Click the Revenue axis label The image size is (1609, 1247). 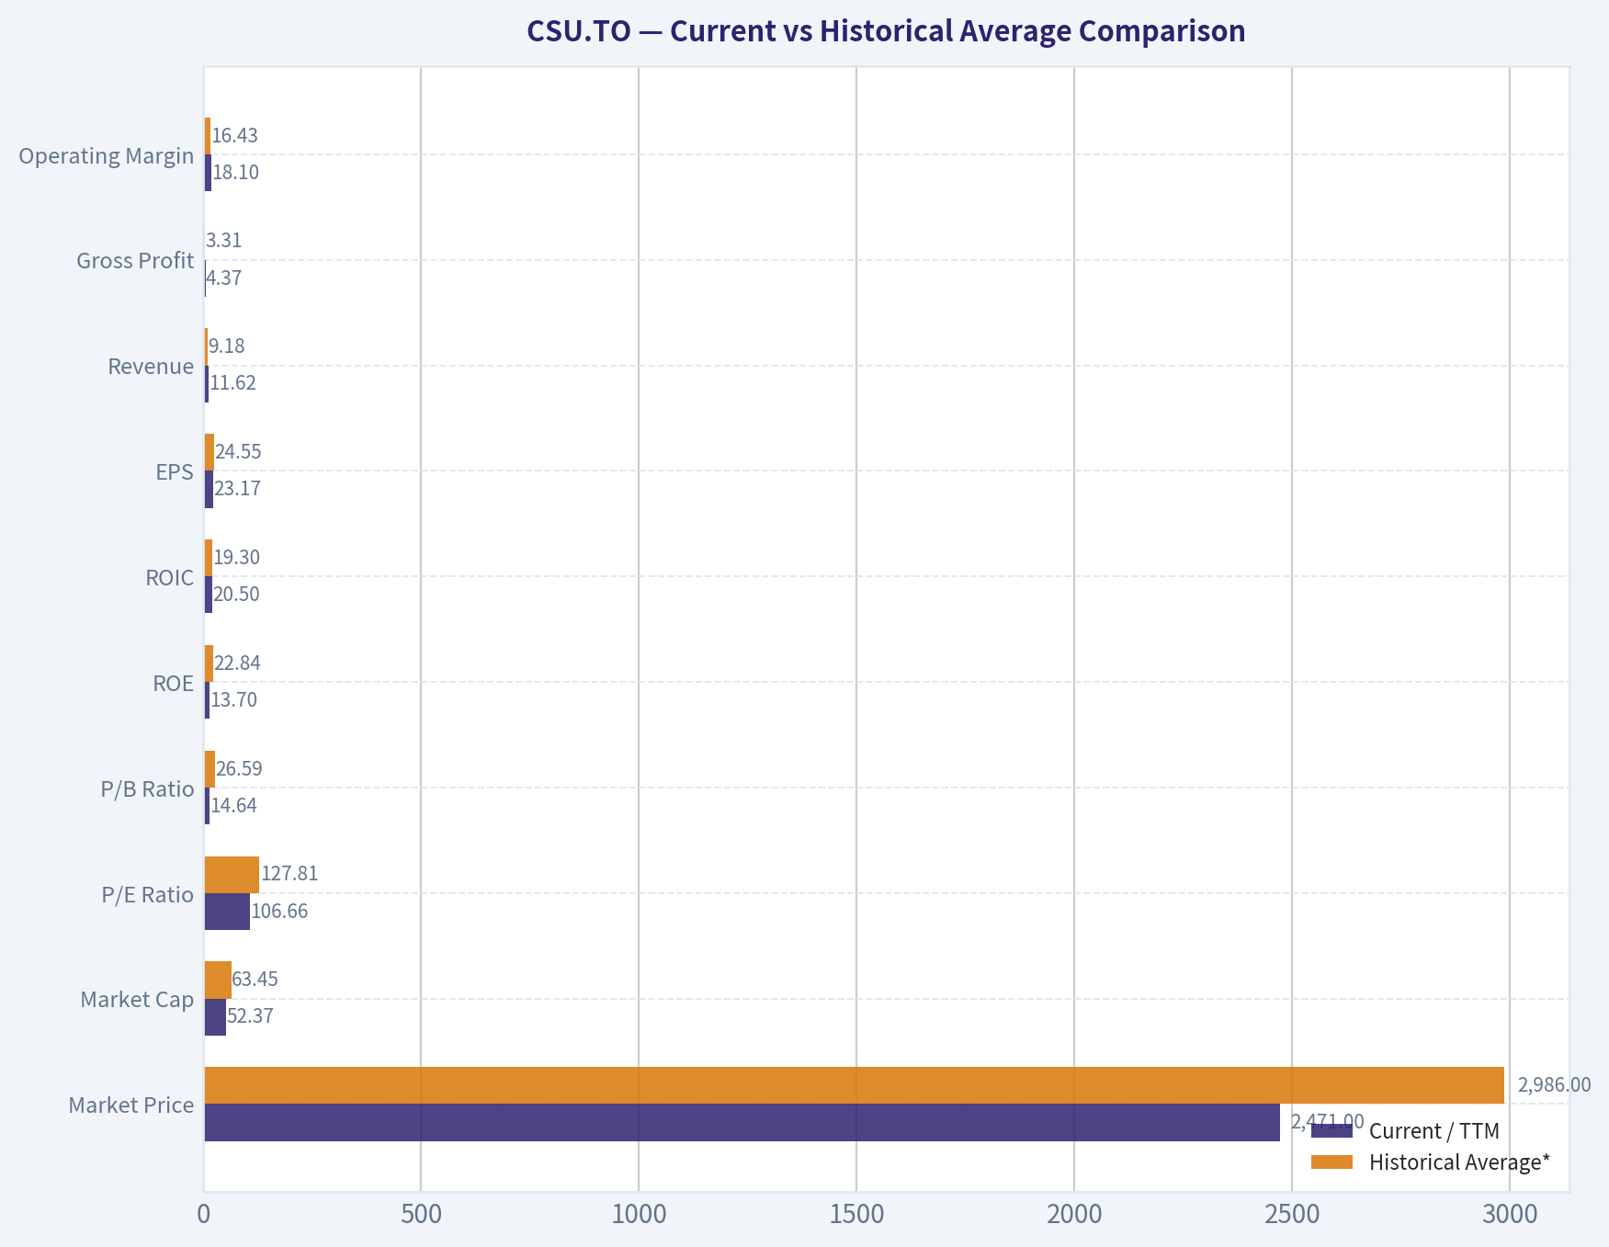coord(151,367)
